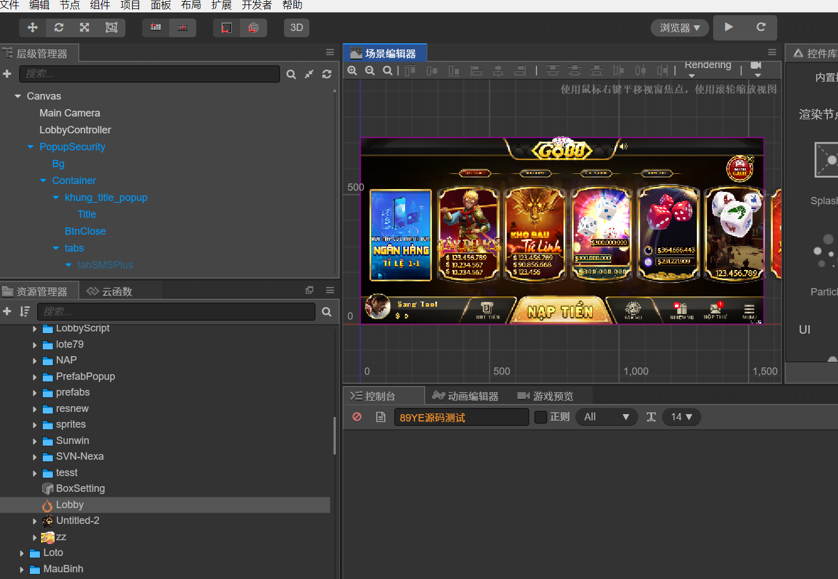Screen dimensions: 838x579
Task: Click the hierarchy search filter magnifier icon
Action: pyautogui.click(x=291, y=74)
